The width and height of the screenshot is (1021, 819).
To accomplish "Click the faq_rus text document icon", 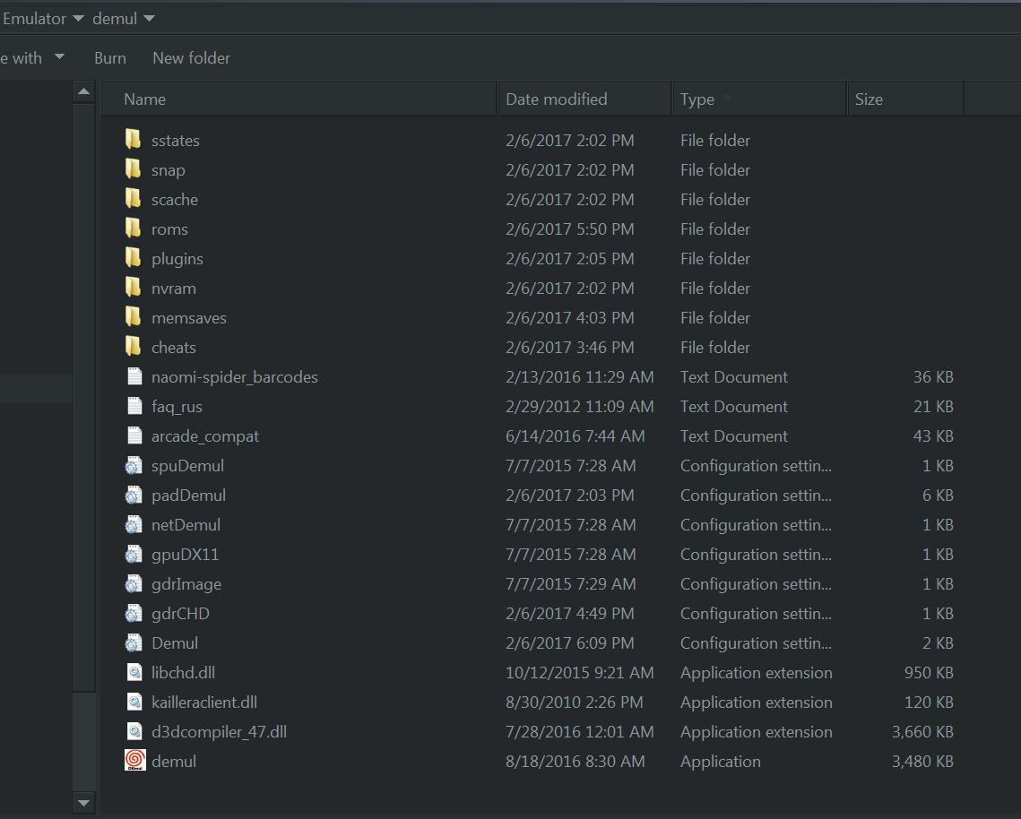I will tap(134, 406).
